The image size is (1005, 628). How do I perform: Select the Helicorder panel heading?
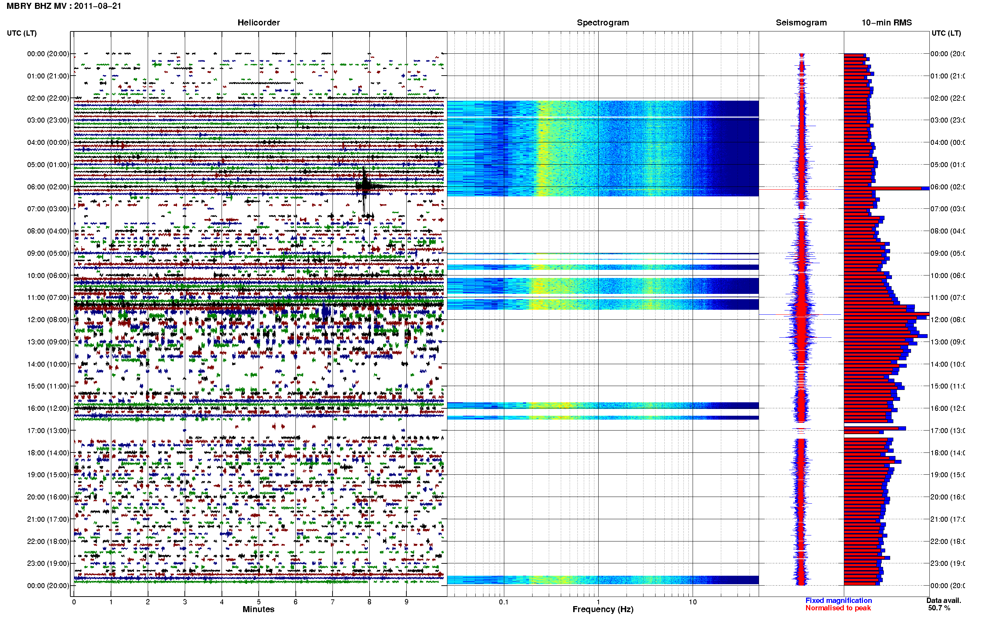coord(258,23)
